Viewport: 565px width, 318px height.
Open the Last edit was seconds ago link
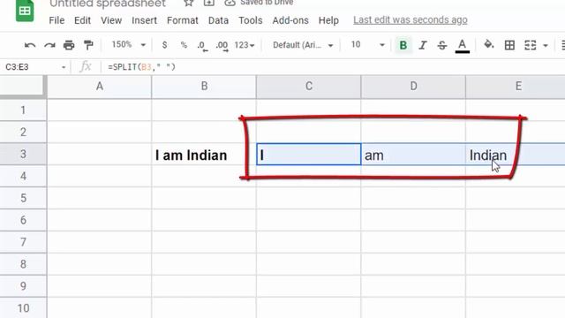tap(410, 20)
